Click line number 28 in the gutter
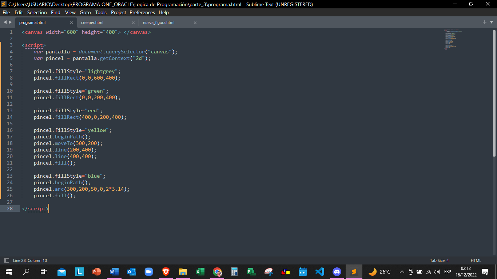Screen dimensions: 497x279 (9, 209)
